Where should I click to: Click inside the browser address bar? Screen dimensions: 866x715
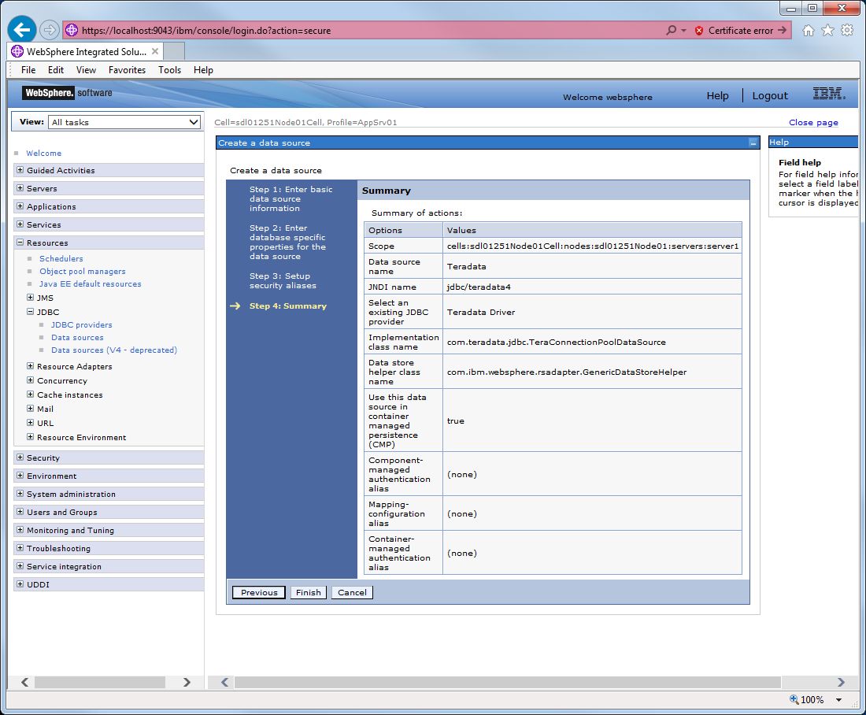(x=354, y=29)
